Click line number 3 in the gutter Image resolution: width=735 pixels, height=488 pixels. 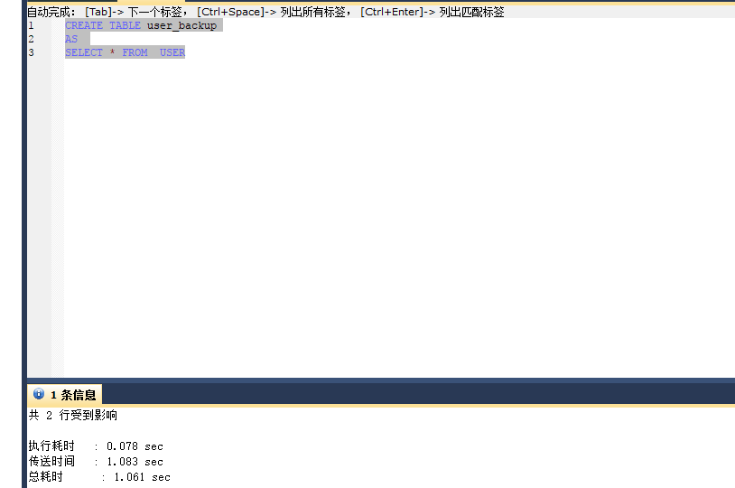31,52
